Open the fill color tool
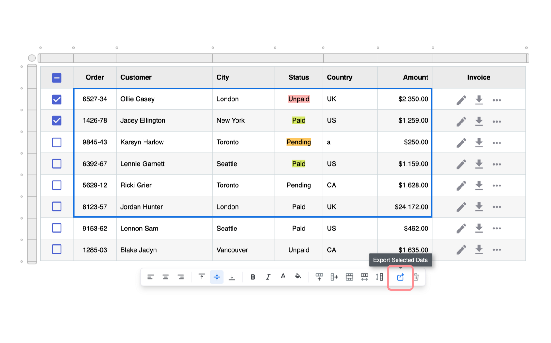Image resolution: width=551 pixels, height=343 pixels. point(298,277)
